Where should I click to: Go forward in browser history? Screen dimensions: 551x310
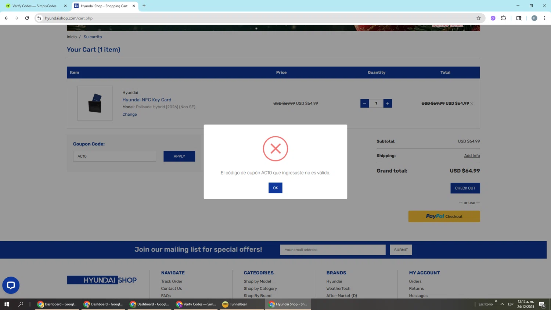tap(17, 18)
